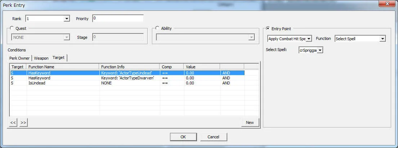This screenshot has height=148, width=398.
Task: Click the >> move condition button
Action: 23,122
